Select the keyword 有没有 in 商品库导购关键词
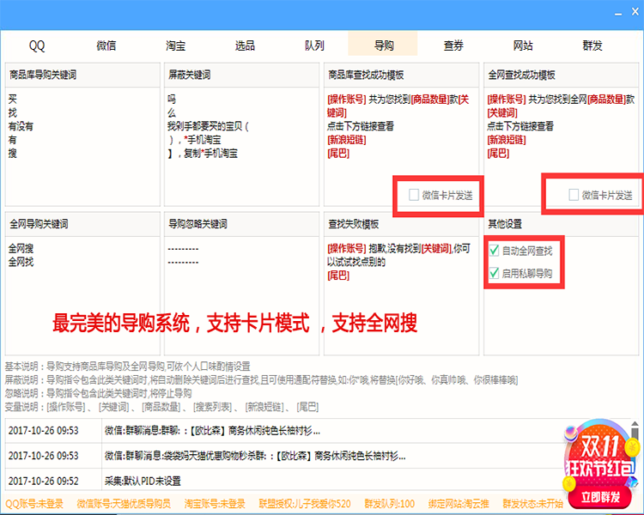Viewport: 644px width, 515px height. (21, 126)
